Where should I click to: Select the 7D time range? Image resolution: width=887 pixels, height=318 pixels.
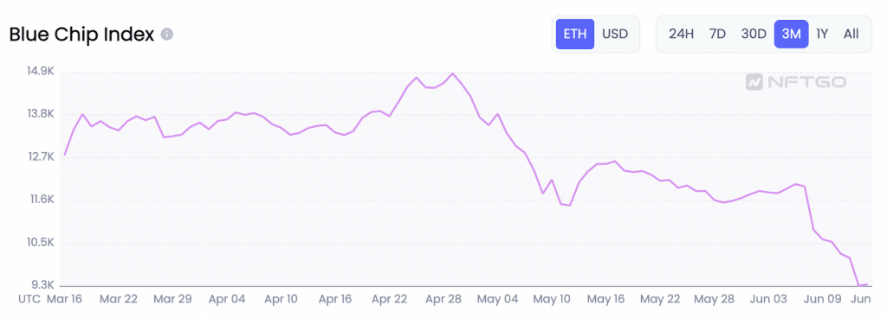coord(717,34)
